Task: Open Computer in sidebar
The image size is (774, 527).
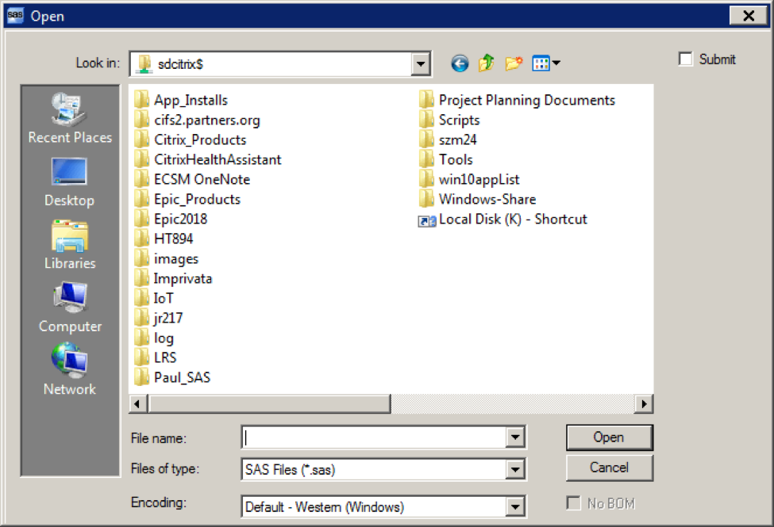Action: [70, 307]
